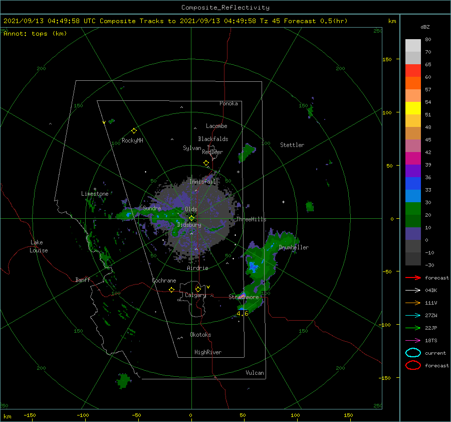Click the bright green swatch between 30 and 20
The width and height of the screenshot is (451, 422).
pos(413,208)
